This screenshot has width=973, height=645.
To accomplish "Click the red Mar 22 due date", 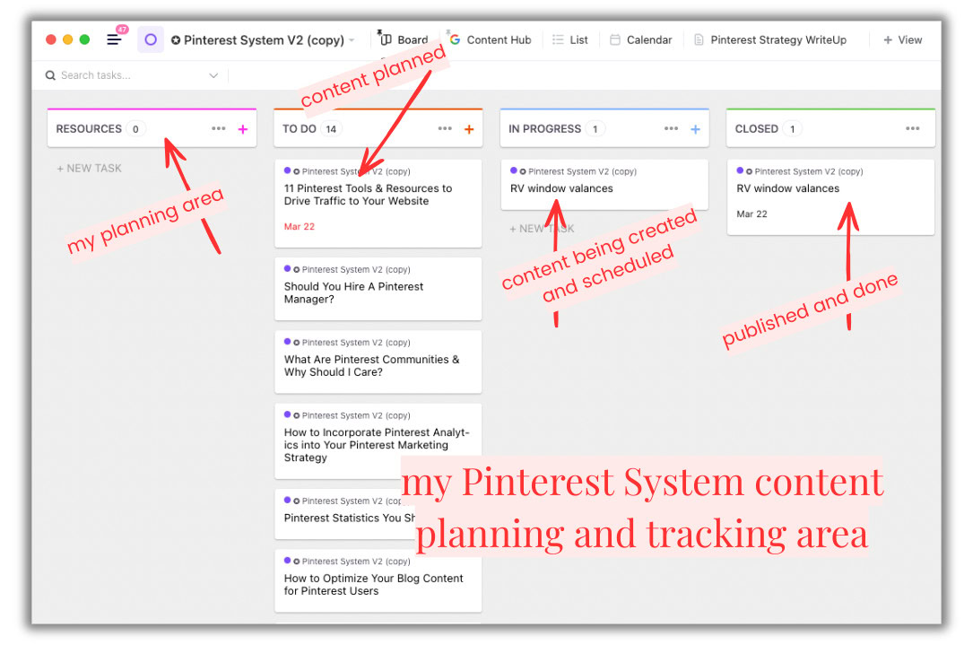I will [x=300, y=227].
